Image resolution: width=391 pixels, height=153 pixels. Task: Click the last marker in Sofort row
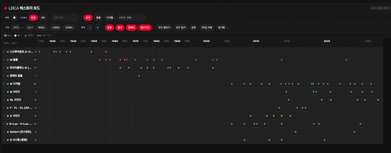tap(354, 132)
